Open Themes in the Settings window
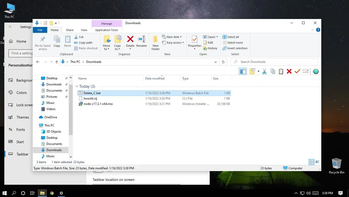Screen dimensions: 349x197 coord(23,117)
